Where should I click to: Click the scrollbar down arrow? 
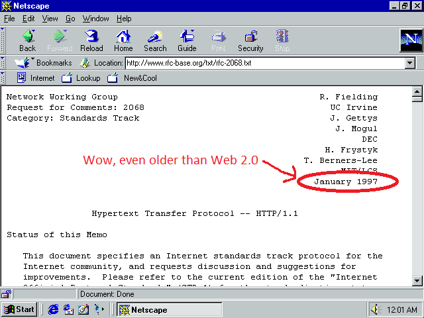pos(417,281)
